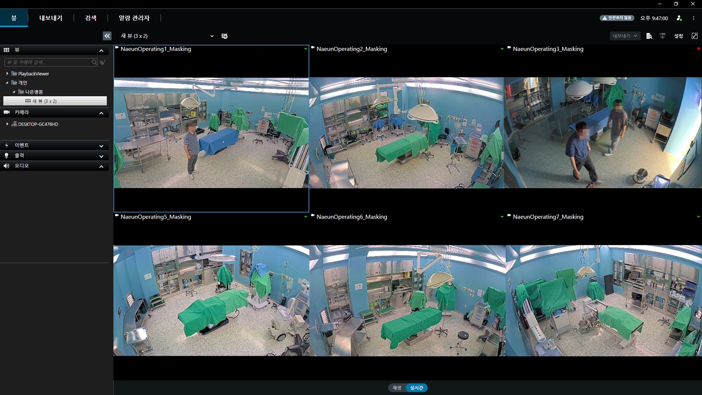This screenshot has height=395, width=702.
Task: Open the 알람 관리자 tab
Action: click(134, 18)
